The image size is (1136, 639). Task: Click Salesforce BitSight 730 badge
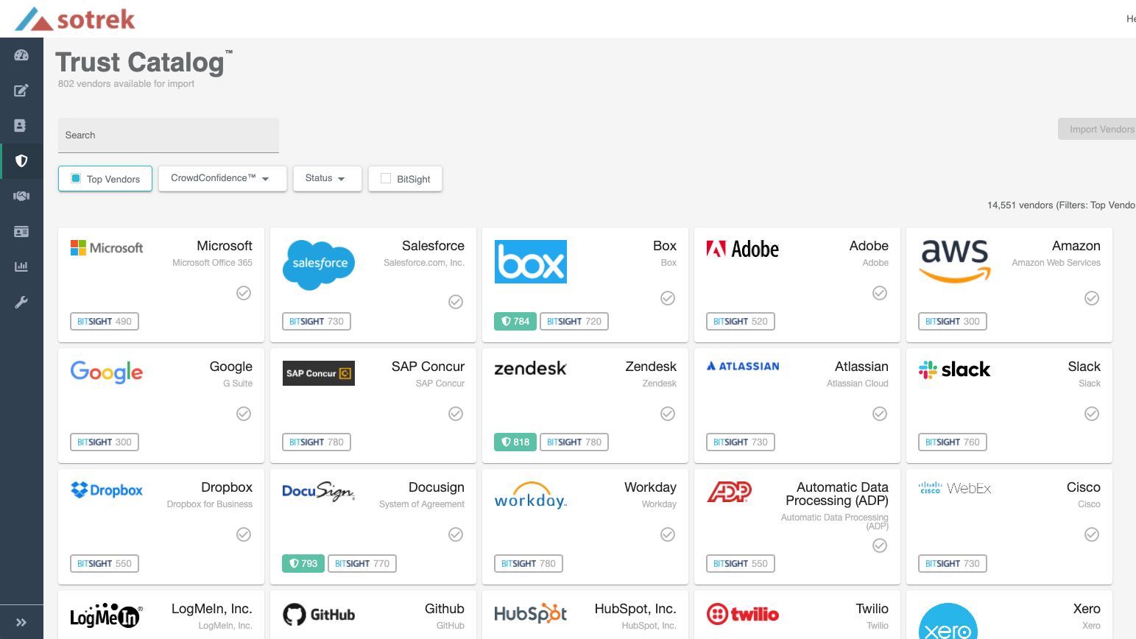(317, 322)
